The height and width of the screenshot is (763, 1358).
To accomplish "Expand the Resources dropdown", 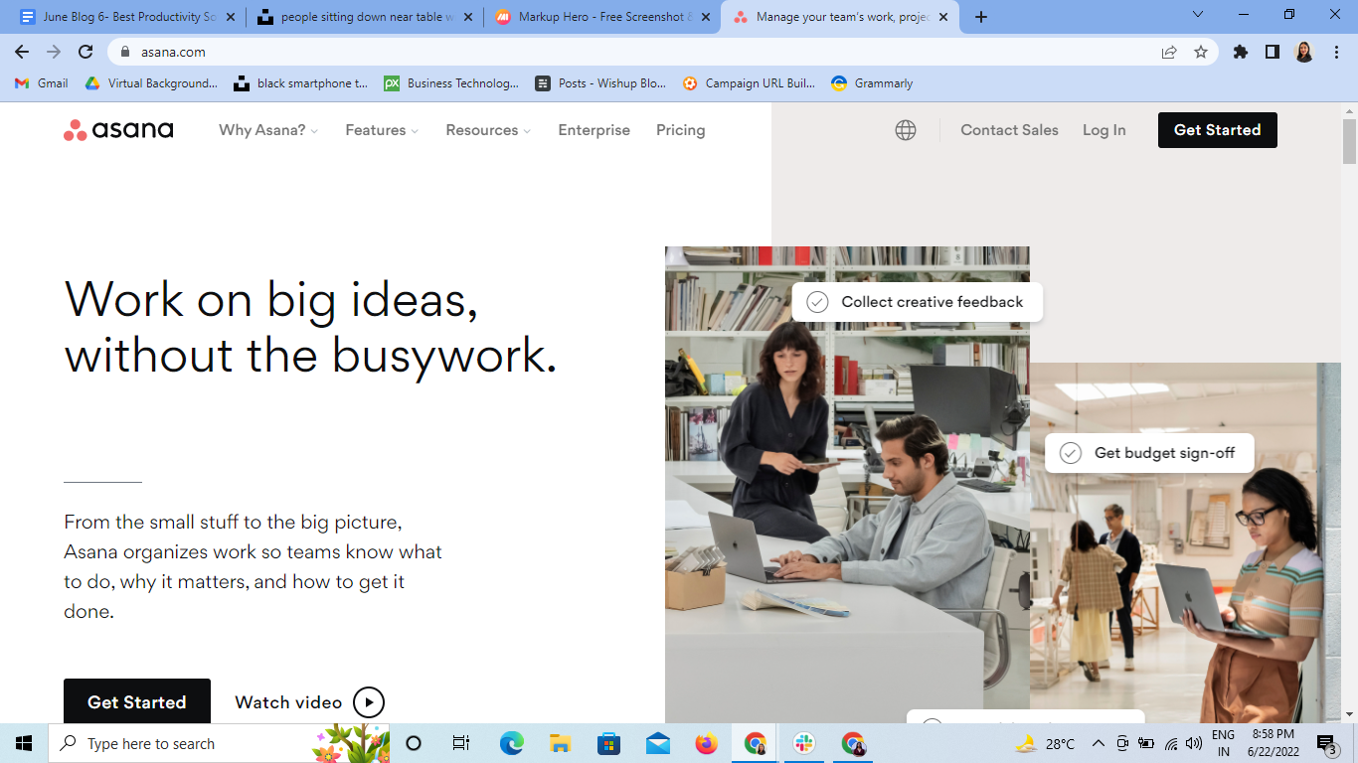I will (x=488, y=130).
